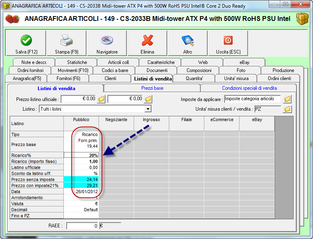Select the Clienti tab

point(110,78)
